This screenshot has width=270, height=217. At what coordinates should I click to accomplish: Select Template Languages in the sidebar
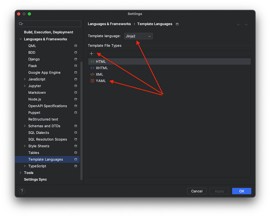point(45,159)
